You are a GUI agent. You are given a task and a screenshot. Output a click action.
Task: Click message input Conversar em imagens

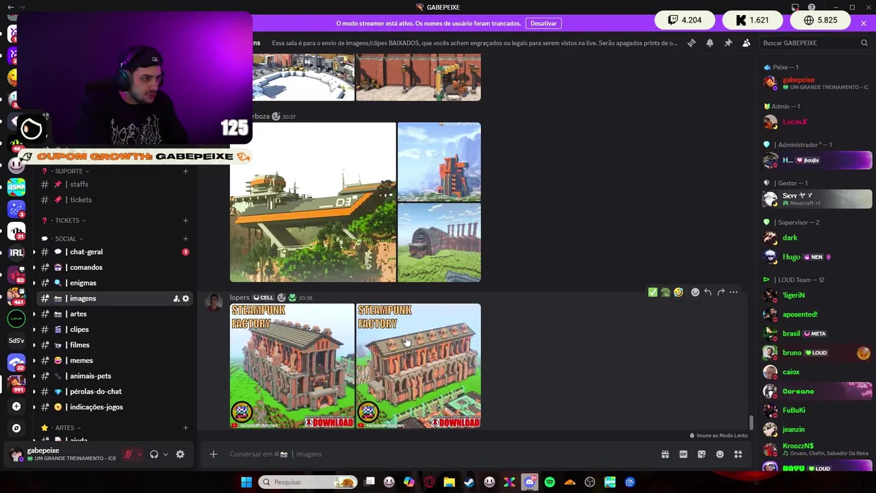tap(438, 454)
